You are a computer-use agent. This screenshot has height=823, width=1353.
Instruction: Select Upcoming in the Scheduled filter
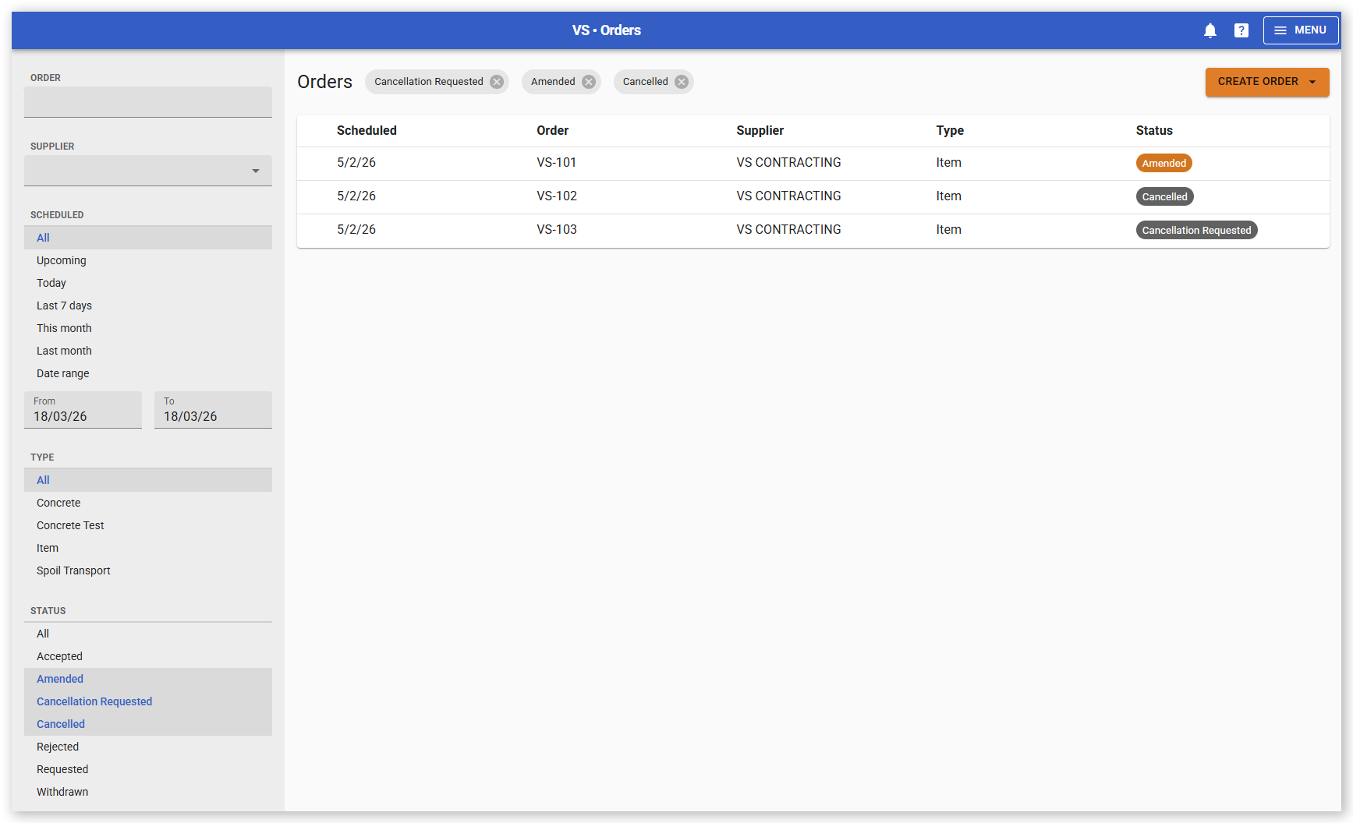(62, 260)
